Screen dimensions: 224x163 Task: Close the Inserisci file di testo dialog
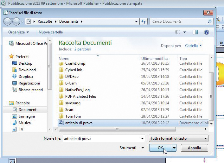tap(208, 13)
